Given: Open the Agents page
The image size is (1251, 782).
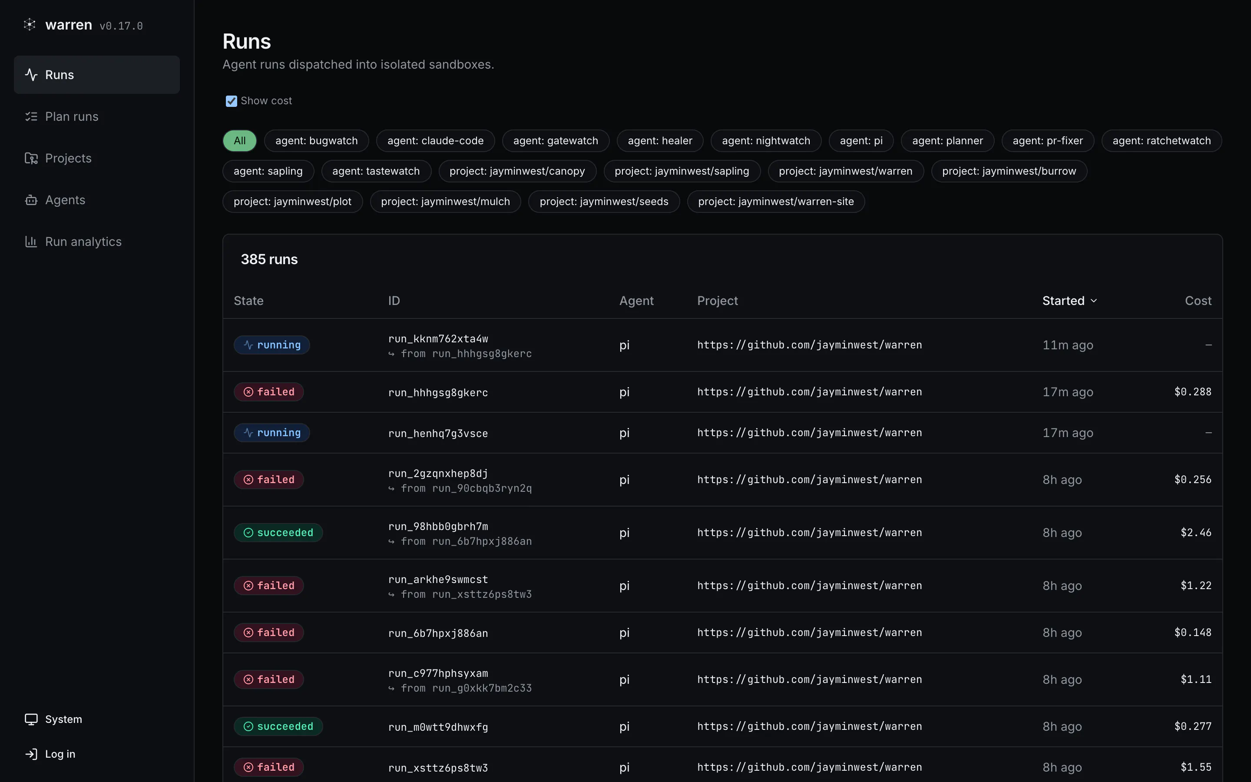Looking at the screenshot, I should click(x=97, y=200).
